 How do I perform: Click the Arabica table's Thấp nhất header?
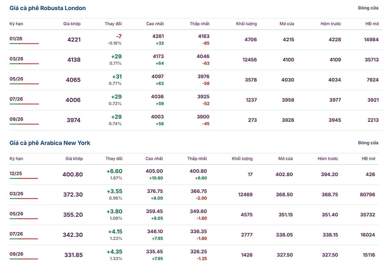pyautogui.click(x=197, y=159)
